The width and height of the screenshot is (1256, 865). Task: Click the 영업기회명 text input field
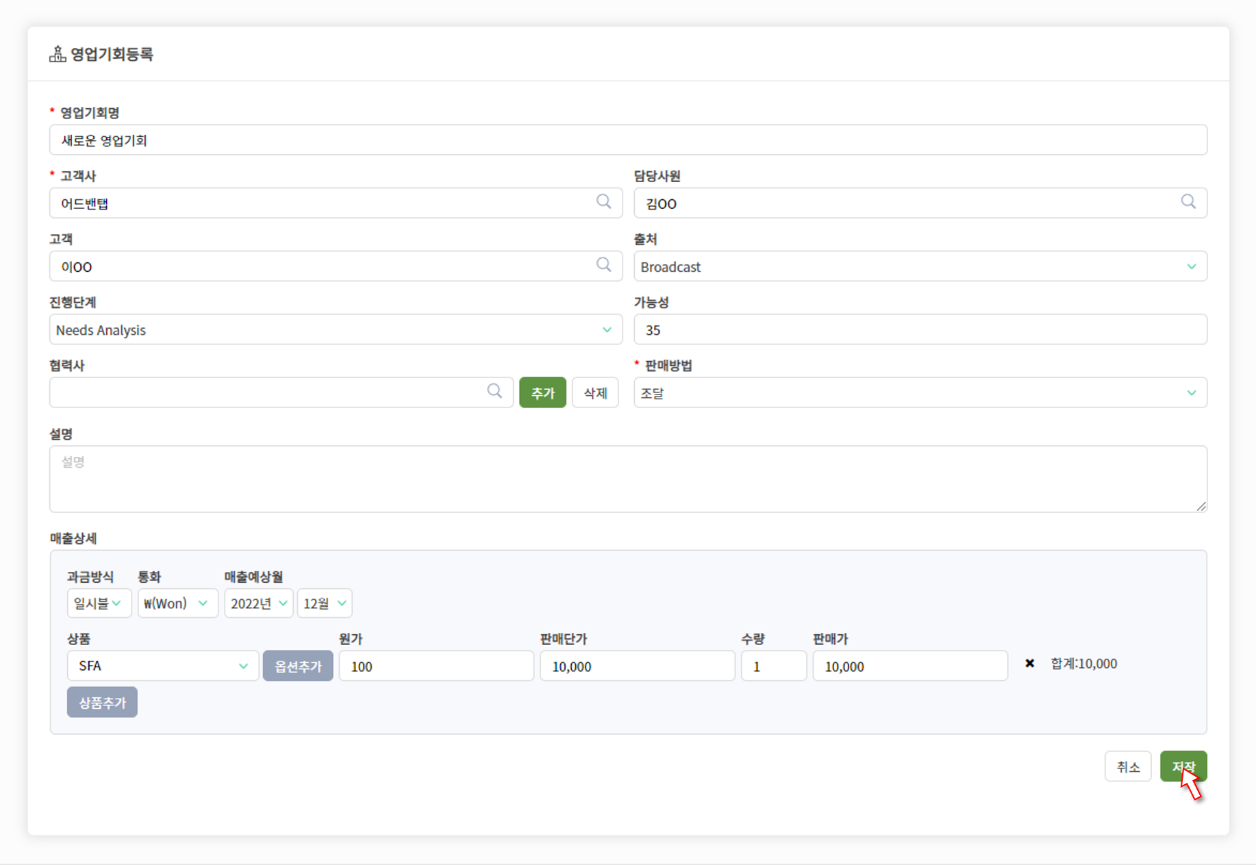tap(627, 140)
